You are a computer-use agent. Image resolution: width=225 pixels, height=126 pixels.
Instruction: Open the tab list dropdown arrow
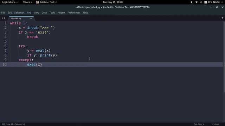tap(223, 18)
